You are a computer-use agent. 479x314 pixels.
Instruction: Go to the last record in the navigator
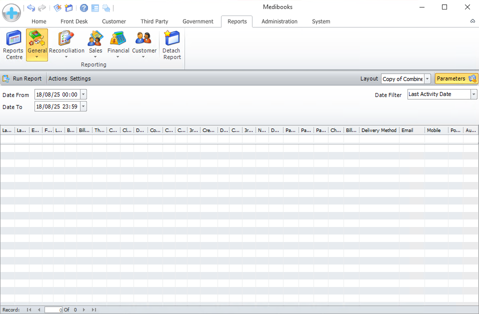(93, 310)
